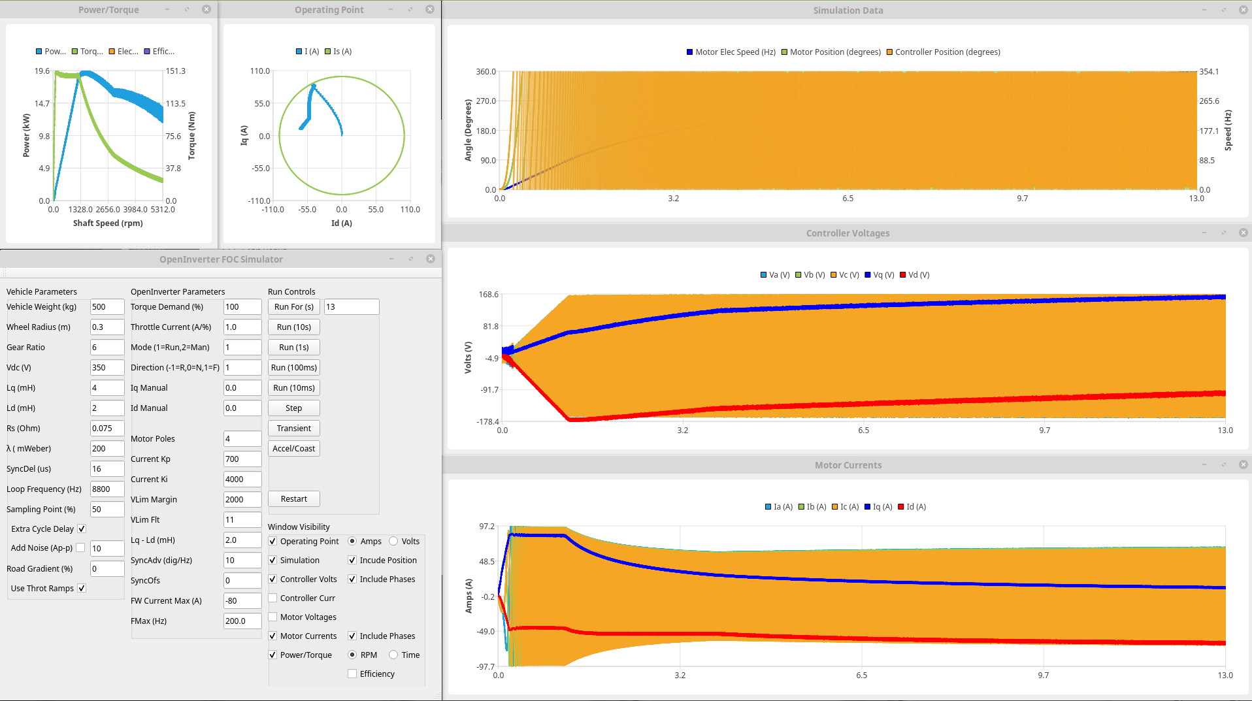The width and height of the screenshot is (1252, 701).
Task: Minimize the Simulation Data panel
Action: 1204,10
